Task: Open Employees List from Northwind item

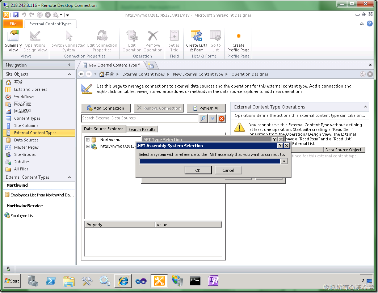Action: coord(39,195)
